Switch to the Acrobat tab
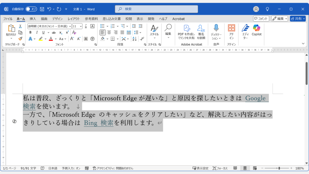309x174 pixels. tap(179, 19)
